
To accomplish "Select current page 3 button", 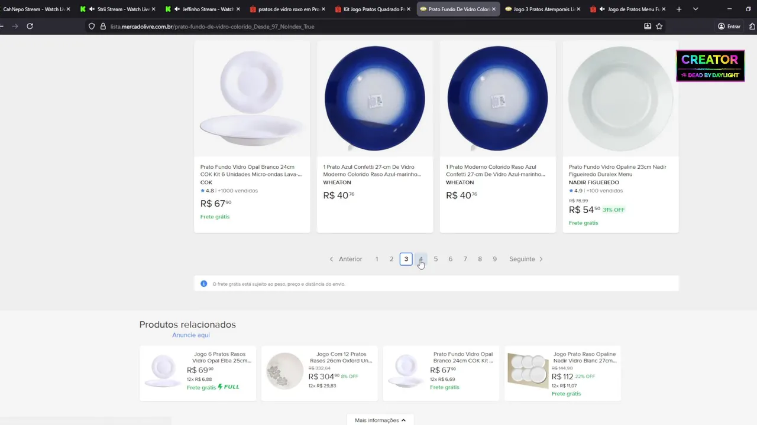I will click(x=406, y=259).
